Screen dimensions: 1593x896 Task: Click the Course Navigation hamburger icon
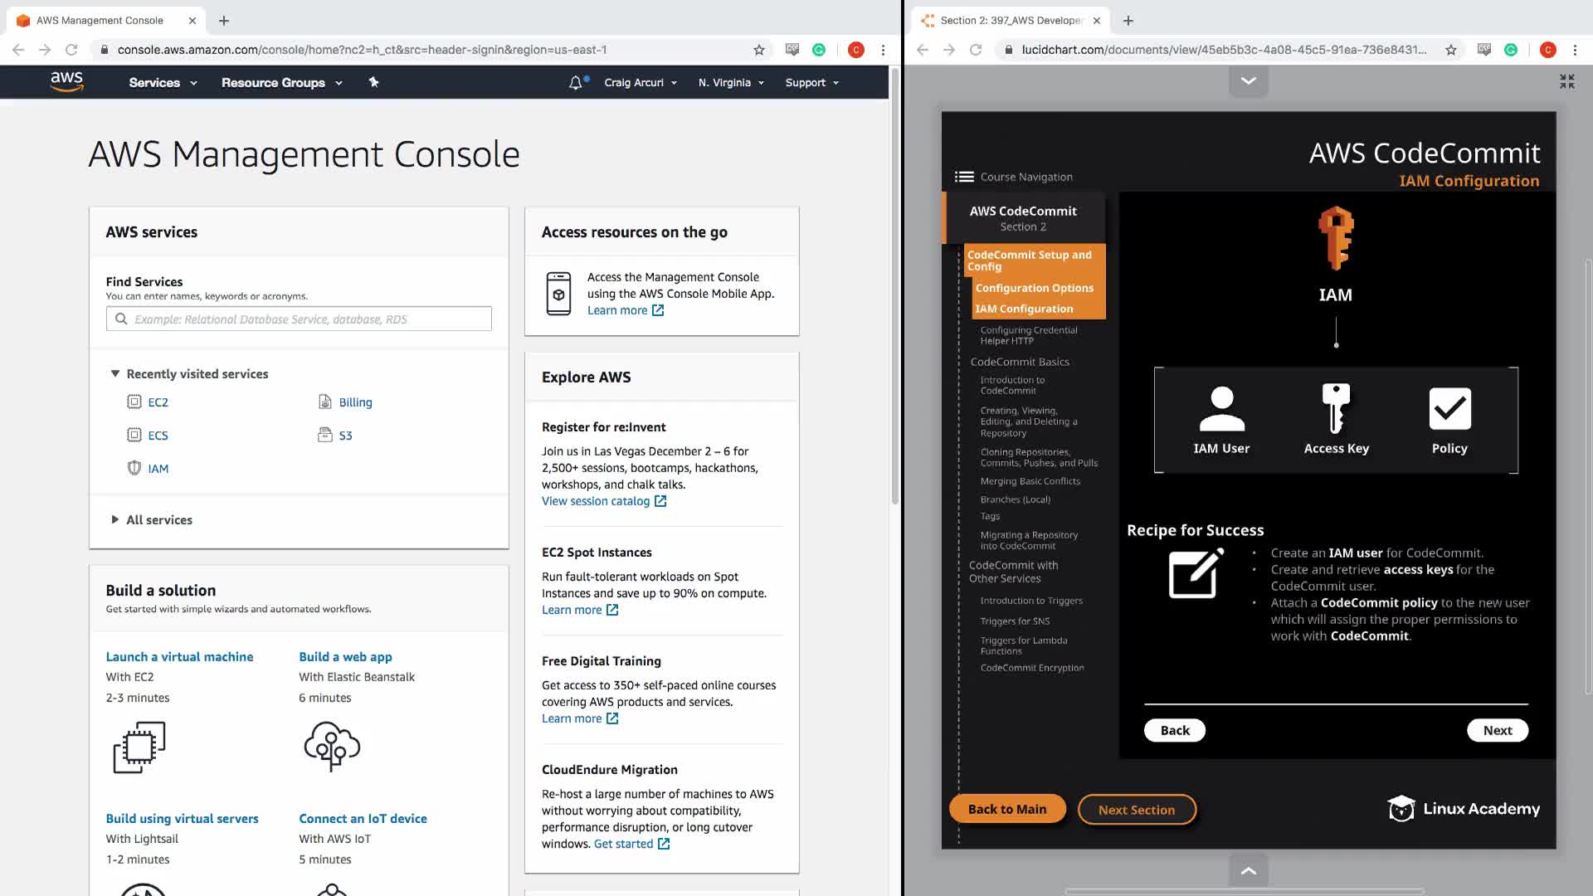963,177
